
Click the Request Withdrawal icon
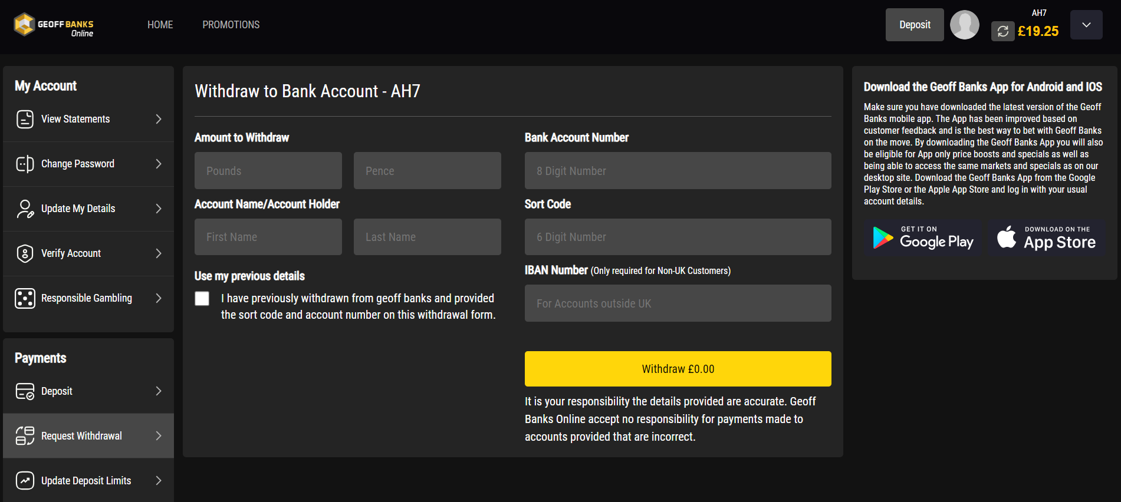(x=25, y=436)
